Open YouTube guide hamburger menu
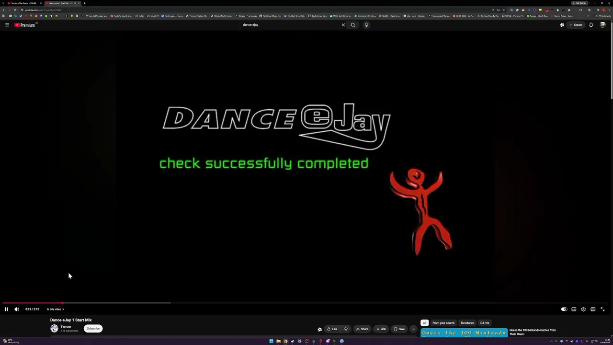This screenshot has width=613, height=345. pos(7,25)
